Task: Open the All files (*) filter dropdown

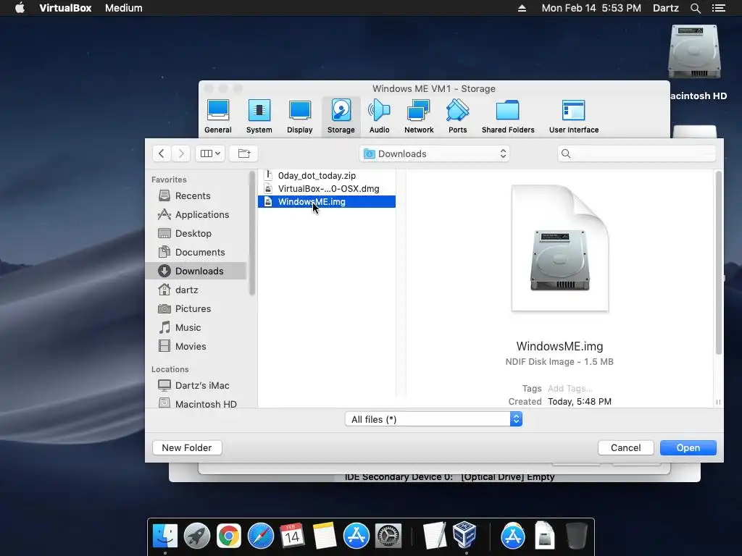Action: pos(433,419)
